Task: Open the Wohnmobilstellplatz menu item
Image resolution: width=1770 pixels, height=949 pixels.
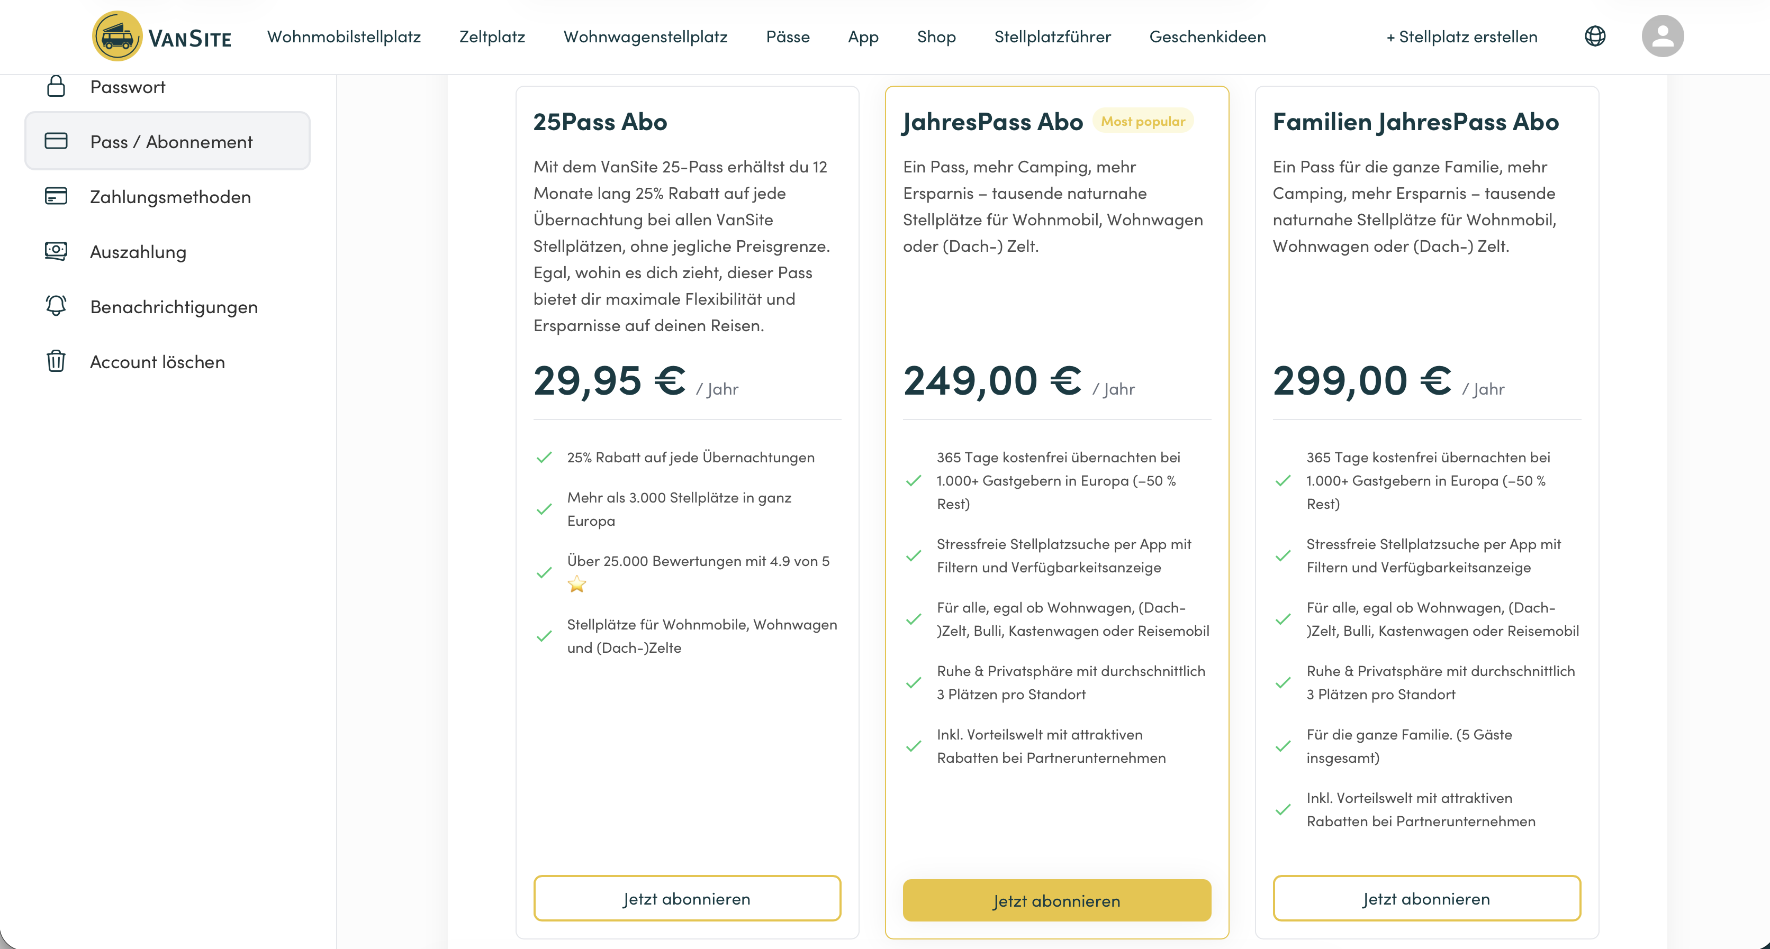Action: point(344,37)
